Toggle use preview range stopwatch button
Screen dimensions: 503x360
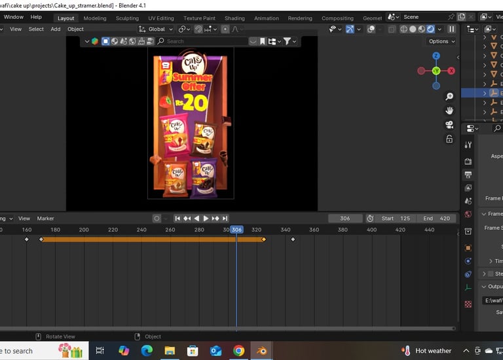pyautogui.click(x=370, y=219)
